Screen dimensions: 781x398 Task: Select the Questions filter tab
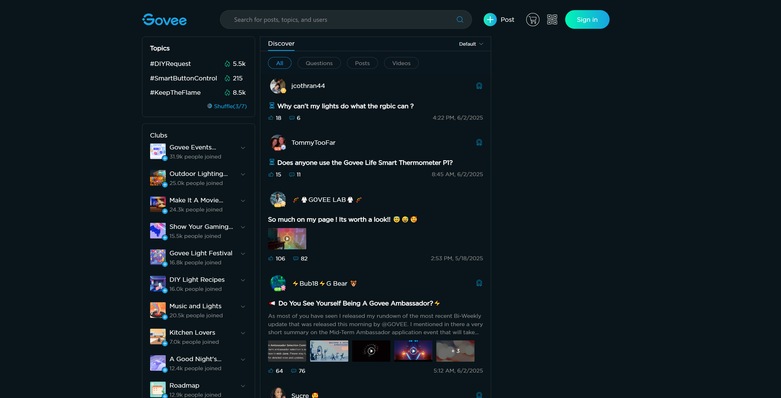tap(319, 63)
